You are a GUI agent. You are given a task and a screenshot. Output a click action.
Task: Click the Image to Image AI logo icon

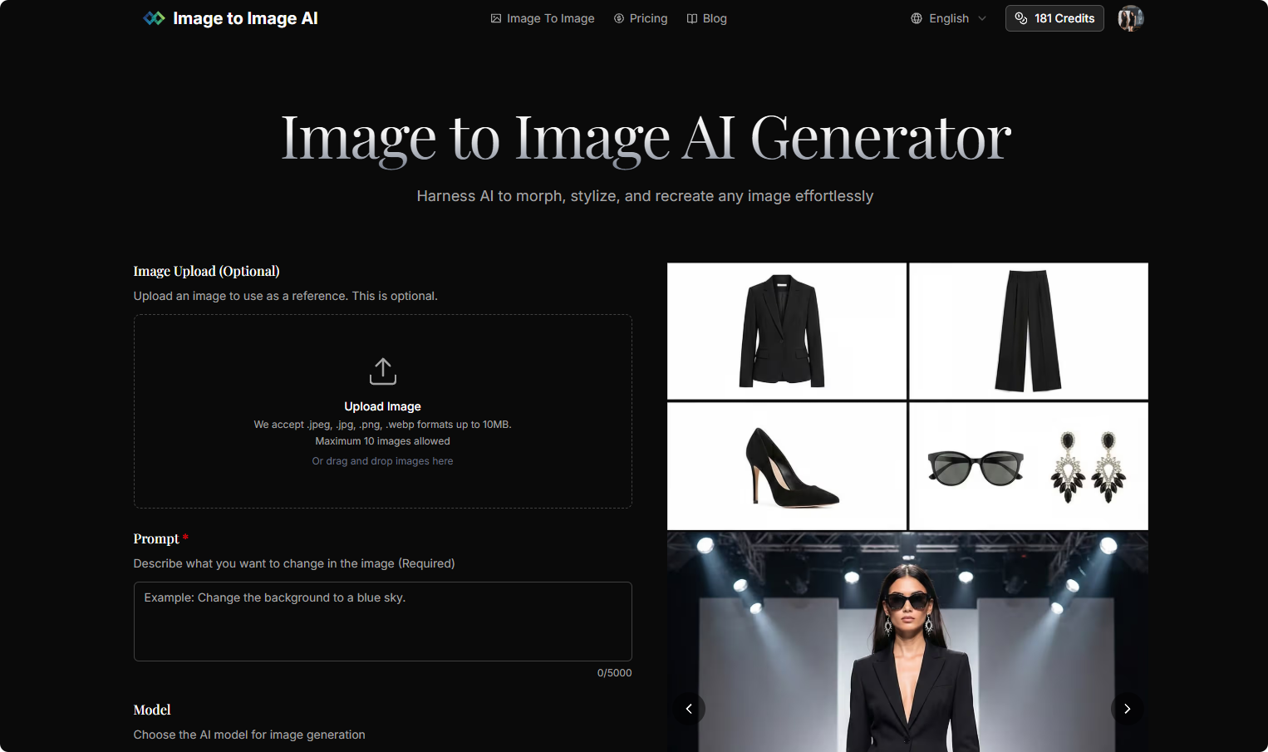click(154, 17)
